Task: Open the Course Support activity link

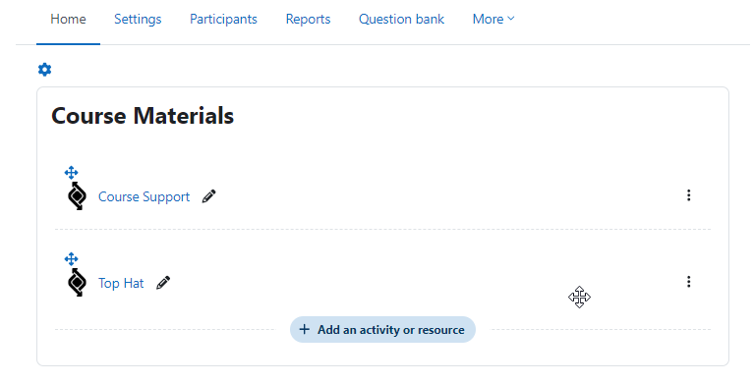Action: click(x=144, y=196)
